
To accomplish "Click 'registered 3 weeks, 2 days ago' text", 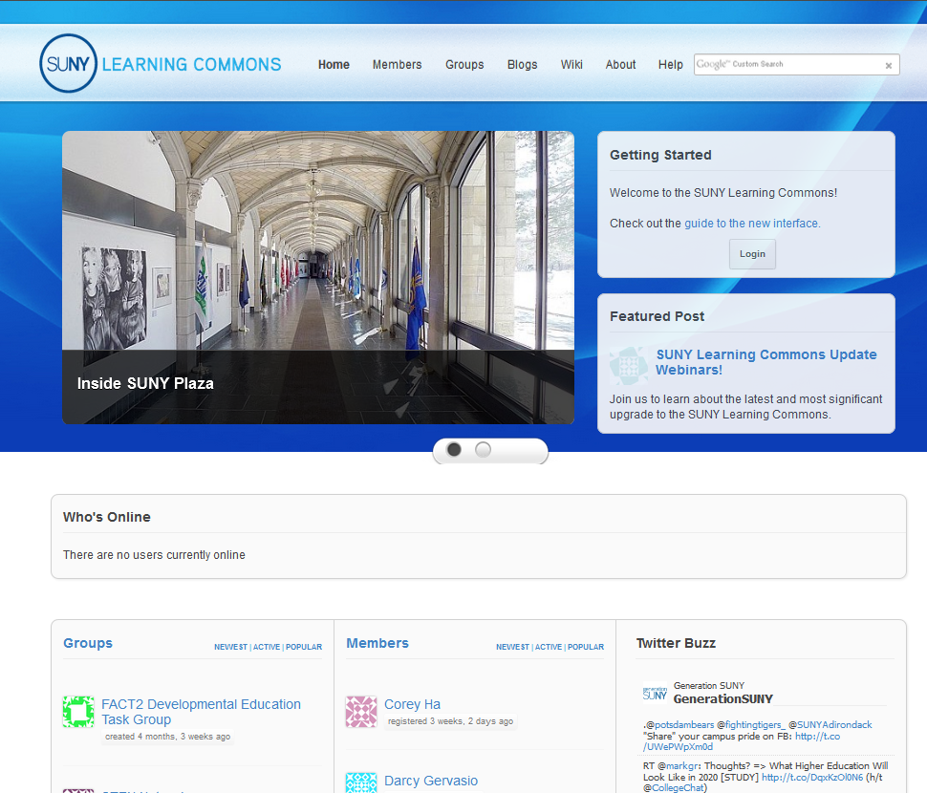I will pyautogui.click(x=450, y=721).
